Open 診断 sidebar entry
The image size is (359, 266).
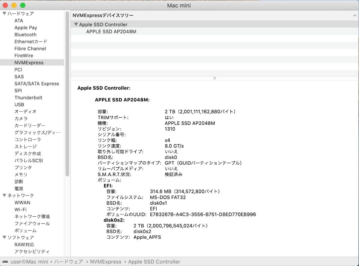(x=19, y=182)
